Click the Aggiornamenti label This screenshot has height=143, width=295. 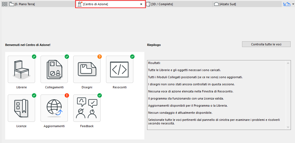[54, 126]
